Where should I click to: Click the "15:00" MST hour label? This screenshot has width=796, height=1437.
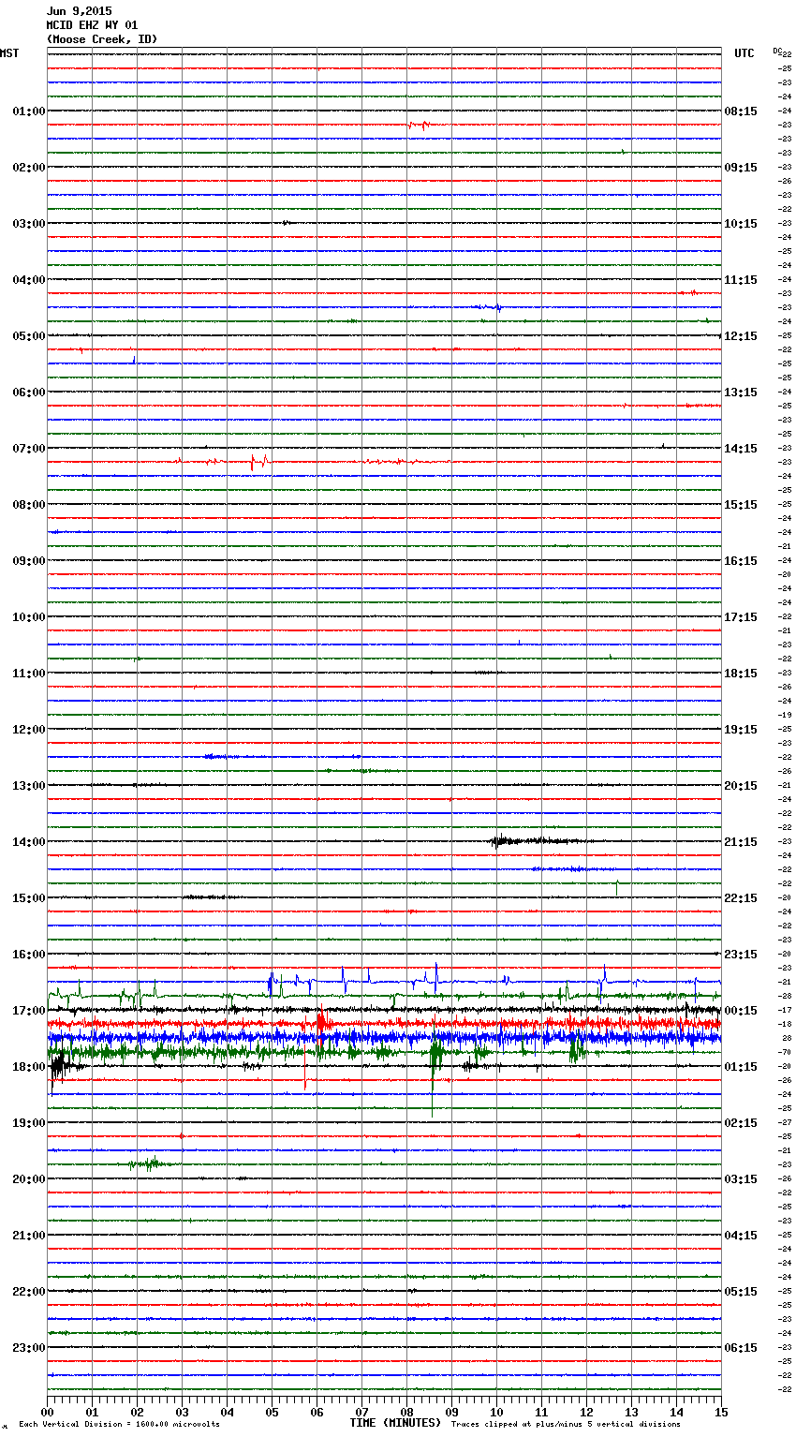pyautogui.click(x=29, y=898)
